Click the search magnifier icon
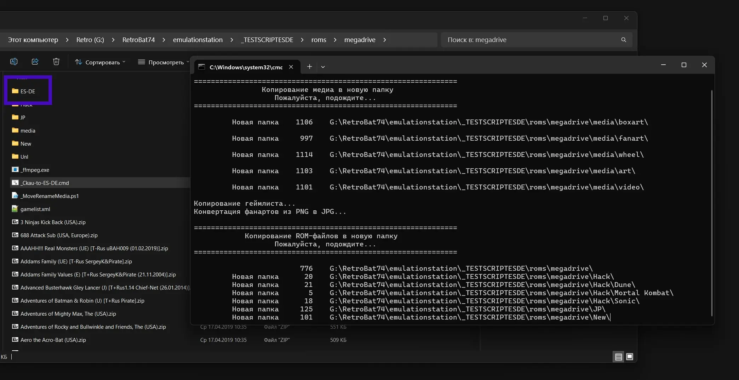The height and width of the screenshot is (380, 739). [623, 40]
